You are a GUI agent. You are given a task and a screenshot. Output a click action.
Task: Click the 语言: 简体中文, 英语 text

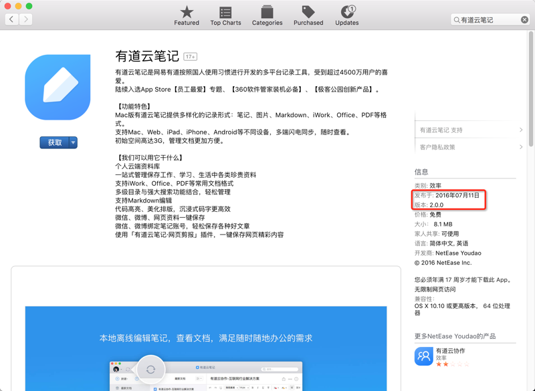click(441, 243)
